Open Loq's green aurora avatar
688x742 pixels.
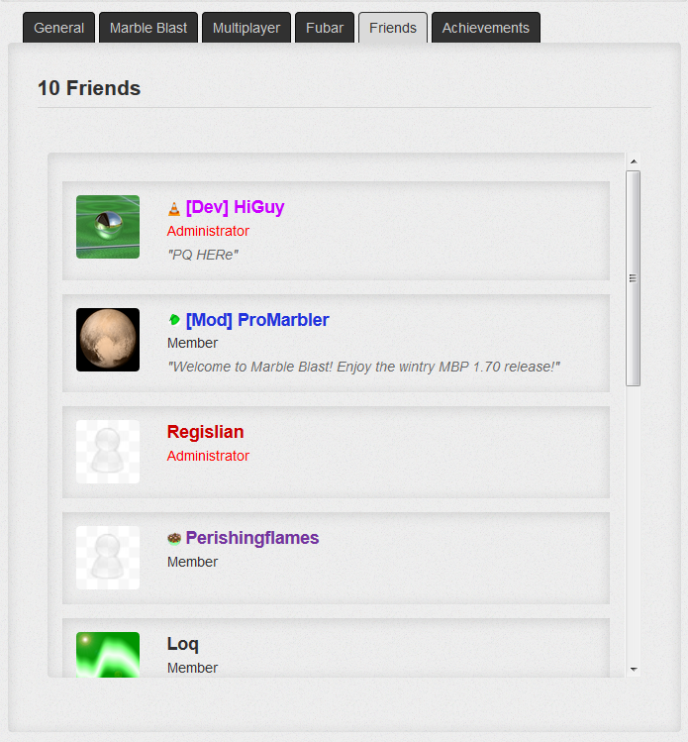[x=108, y=655]
